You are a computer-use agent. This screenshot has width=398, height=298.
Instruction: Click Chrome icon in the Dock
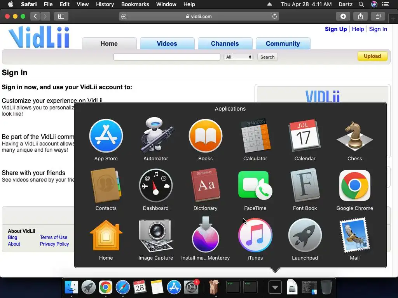click(106, 287)
